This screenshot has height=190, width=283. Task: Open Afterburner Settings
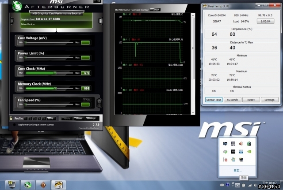[x=91, y=118]
